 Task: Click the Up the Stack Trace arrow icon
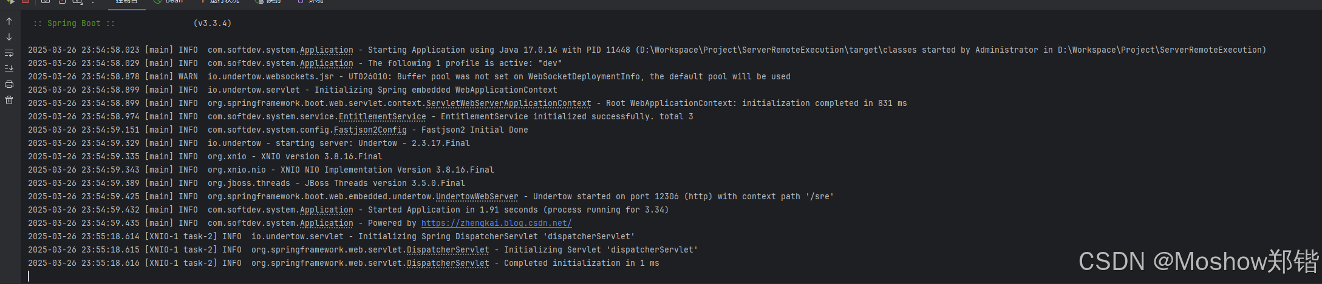pyautogui.click(x=9, y=21)
